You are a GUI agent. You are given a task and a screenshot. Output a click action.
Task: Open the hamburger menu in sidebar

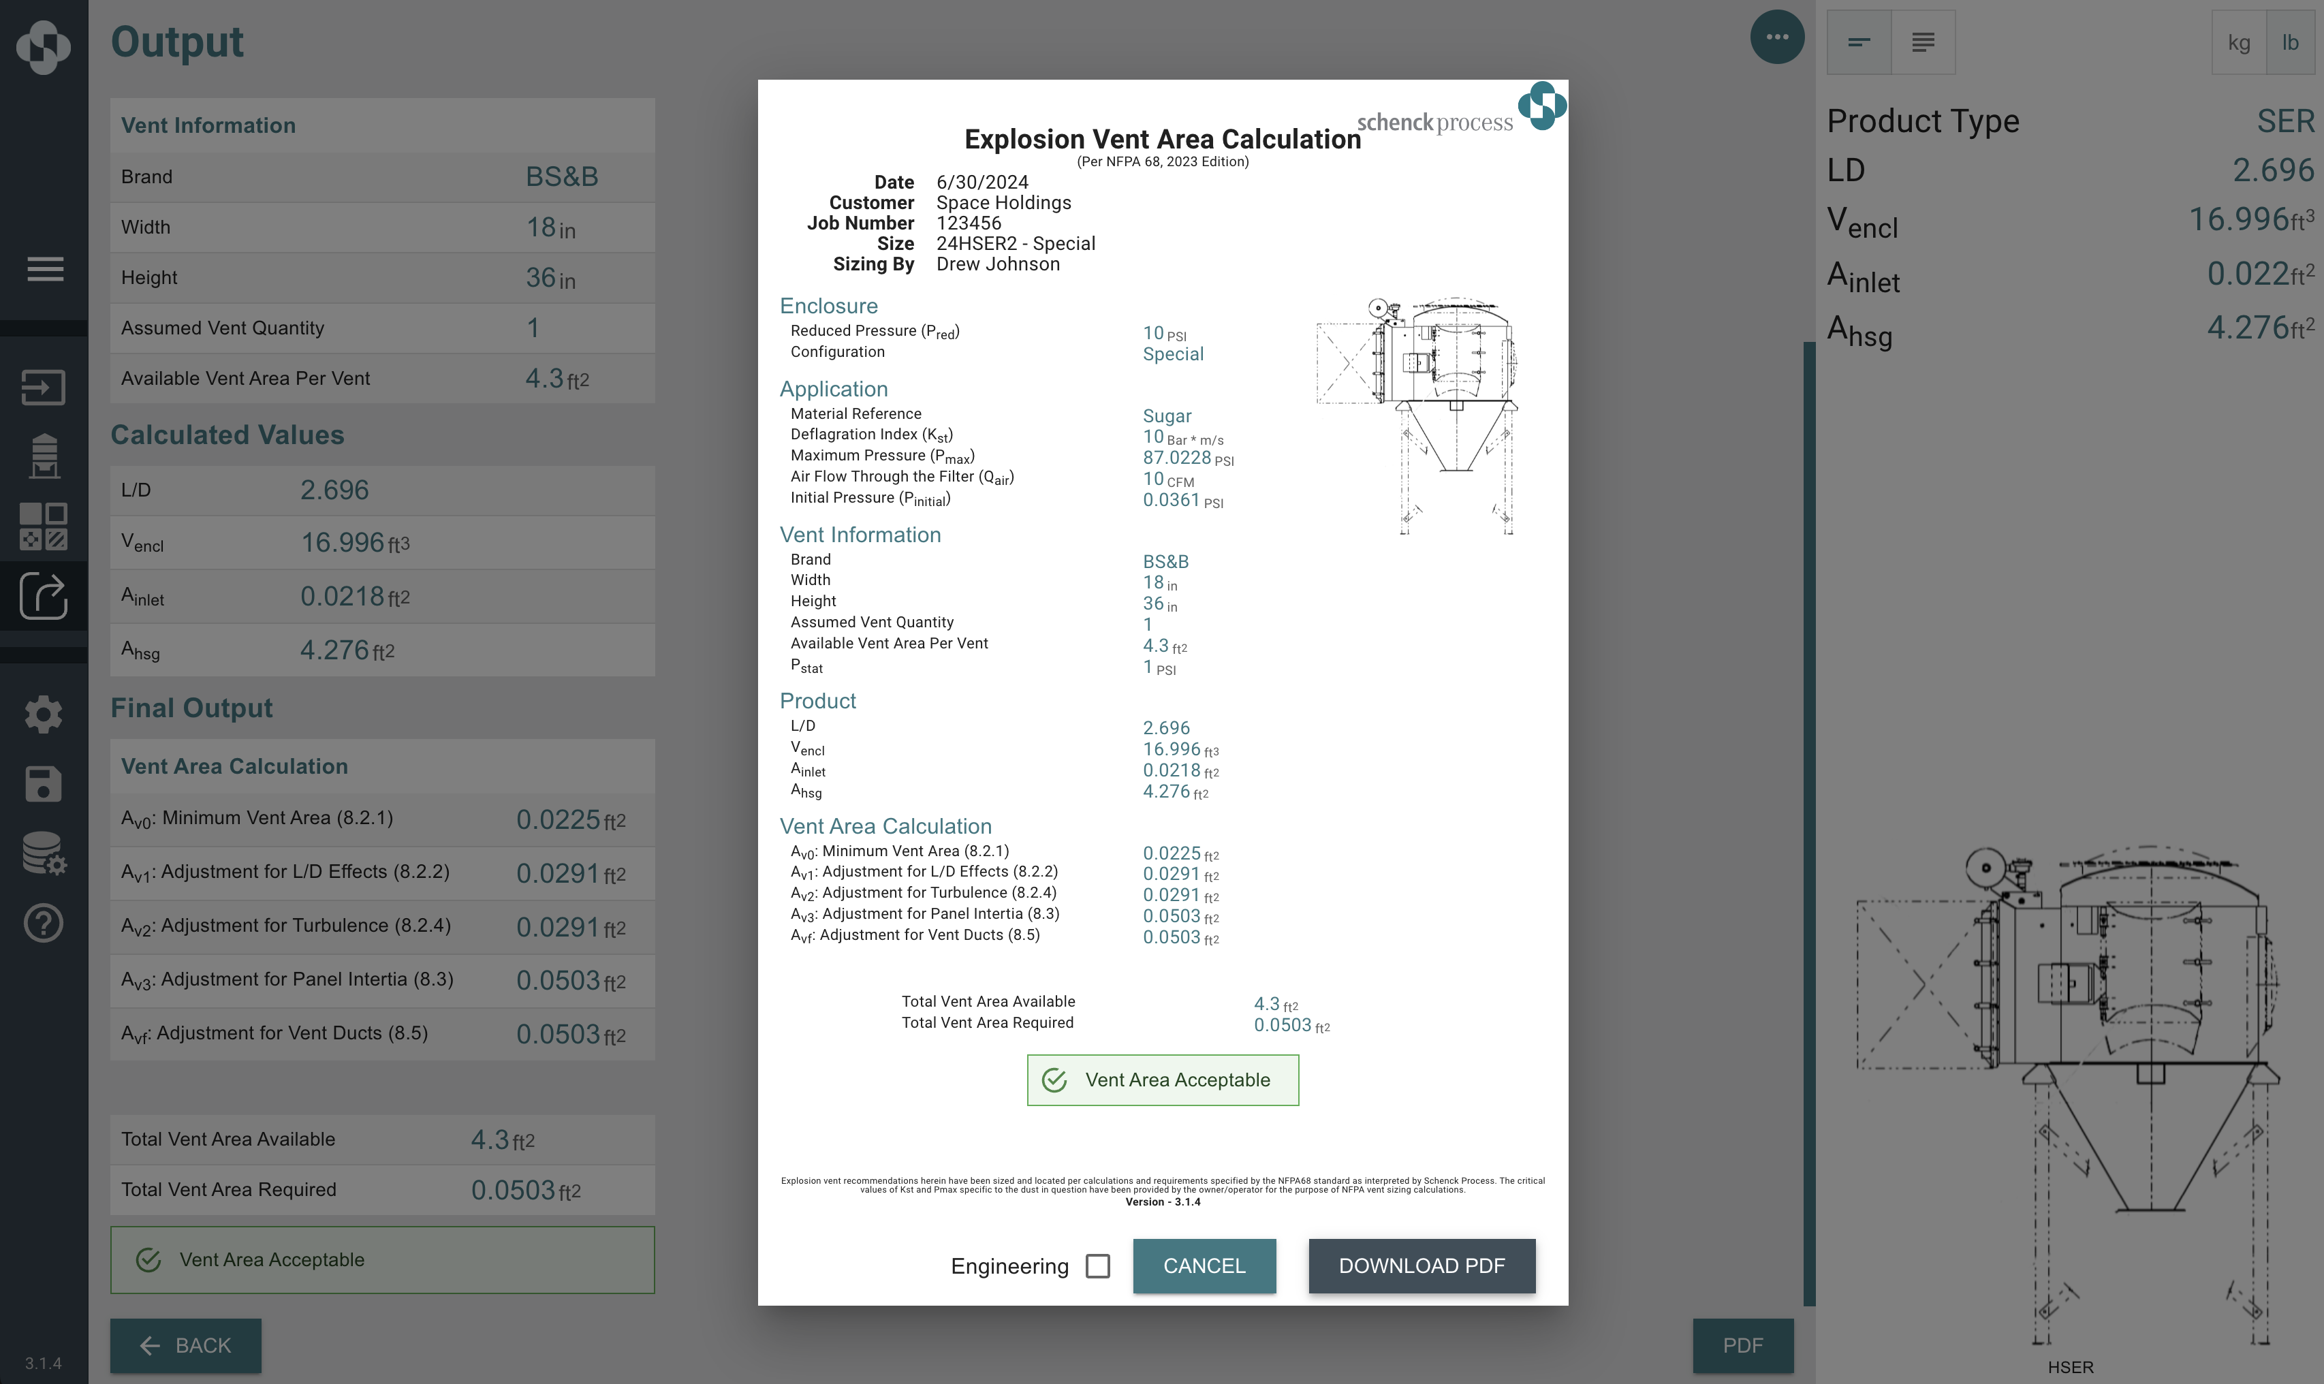coord(45,268)
